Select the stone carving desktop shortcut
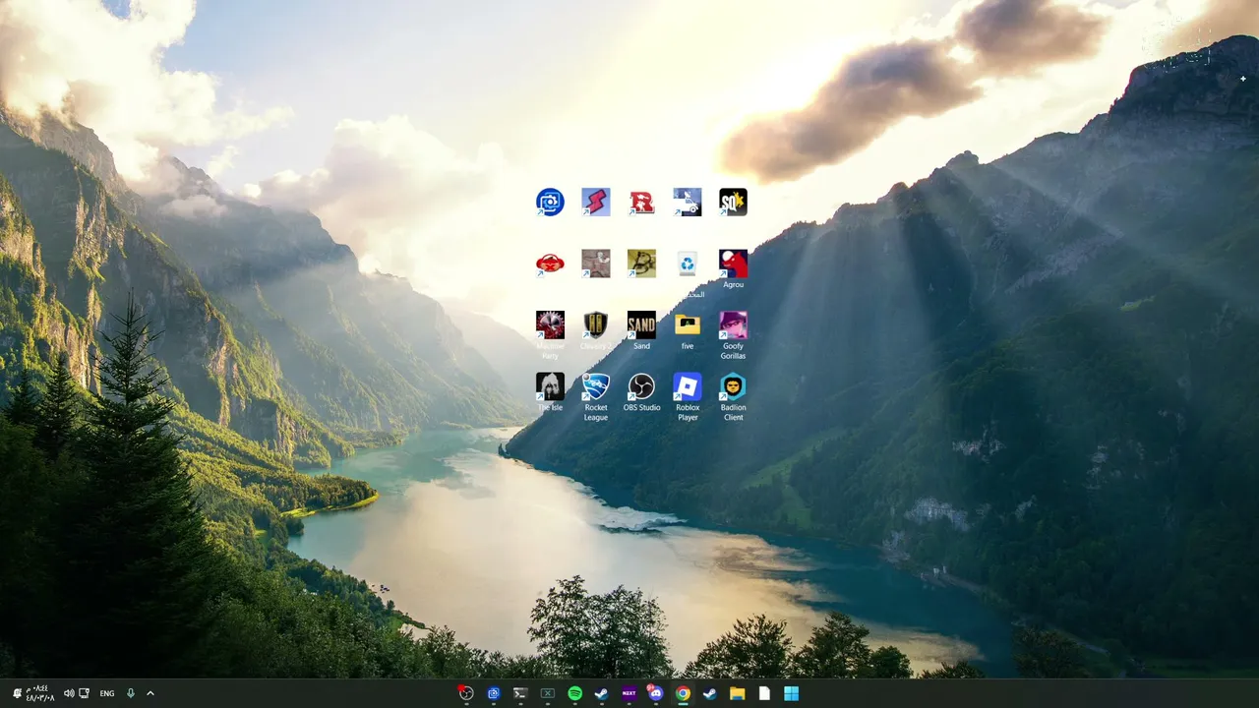This screenshot has width=1259, height=708. (596, 264)
